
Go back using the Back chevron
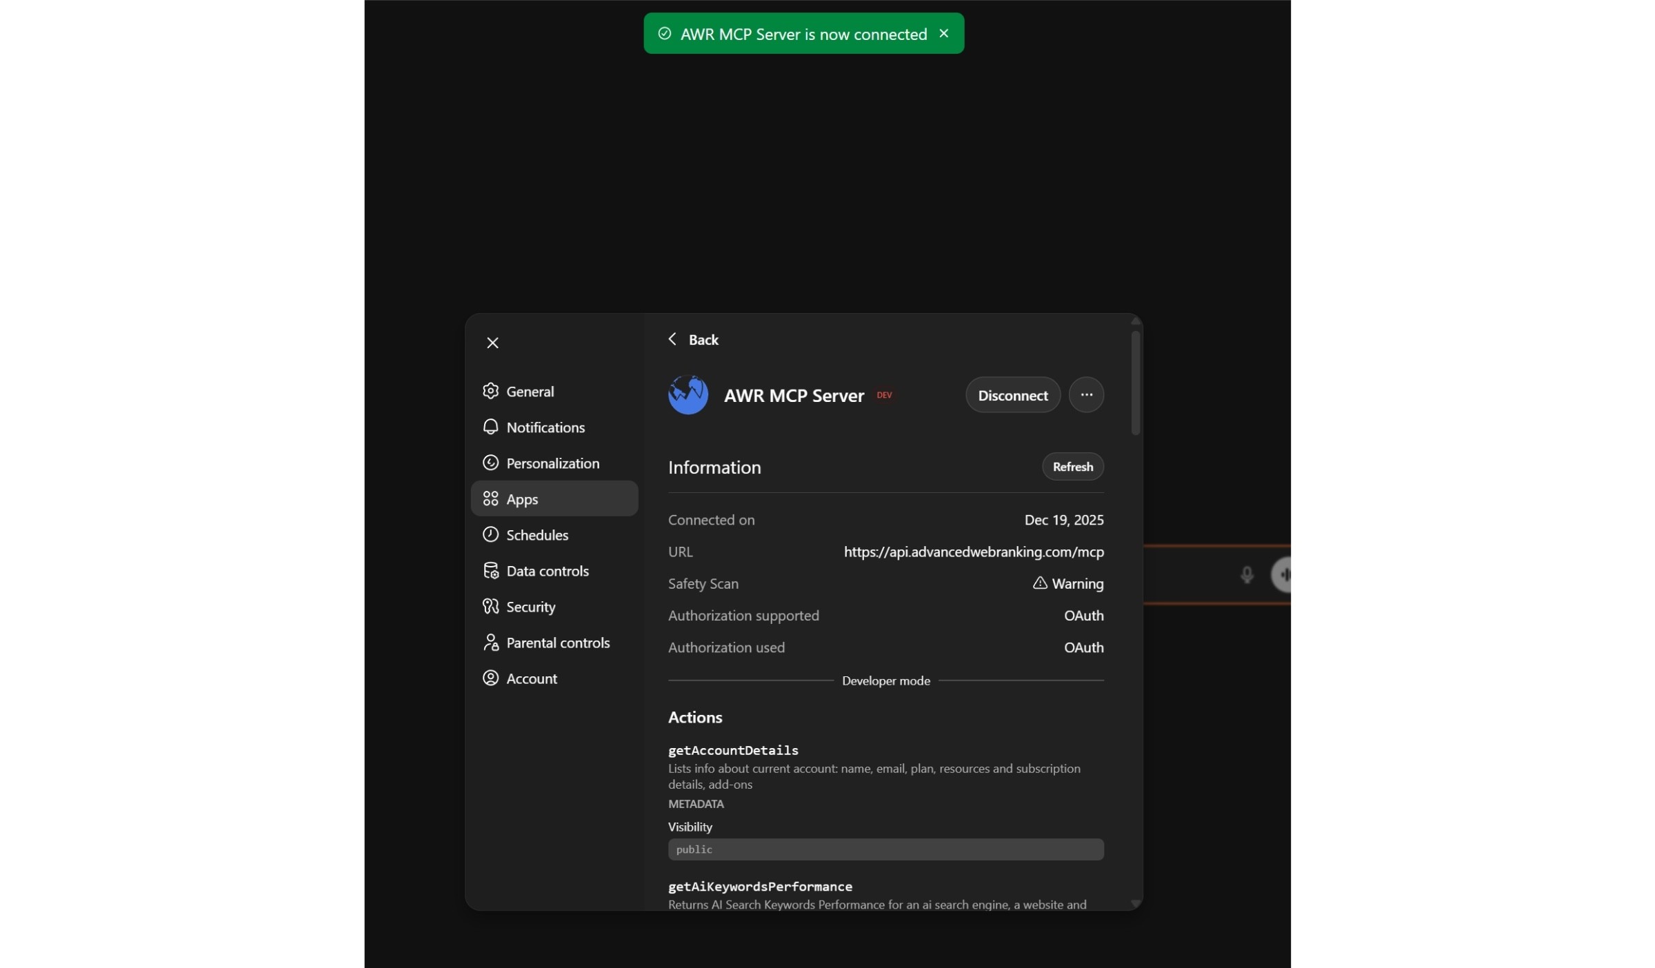pos(672,339)
